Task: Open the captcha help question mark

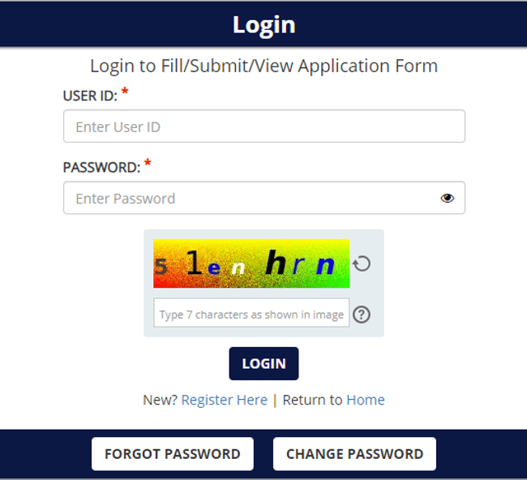Action: [x=362, y=314]
